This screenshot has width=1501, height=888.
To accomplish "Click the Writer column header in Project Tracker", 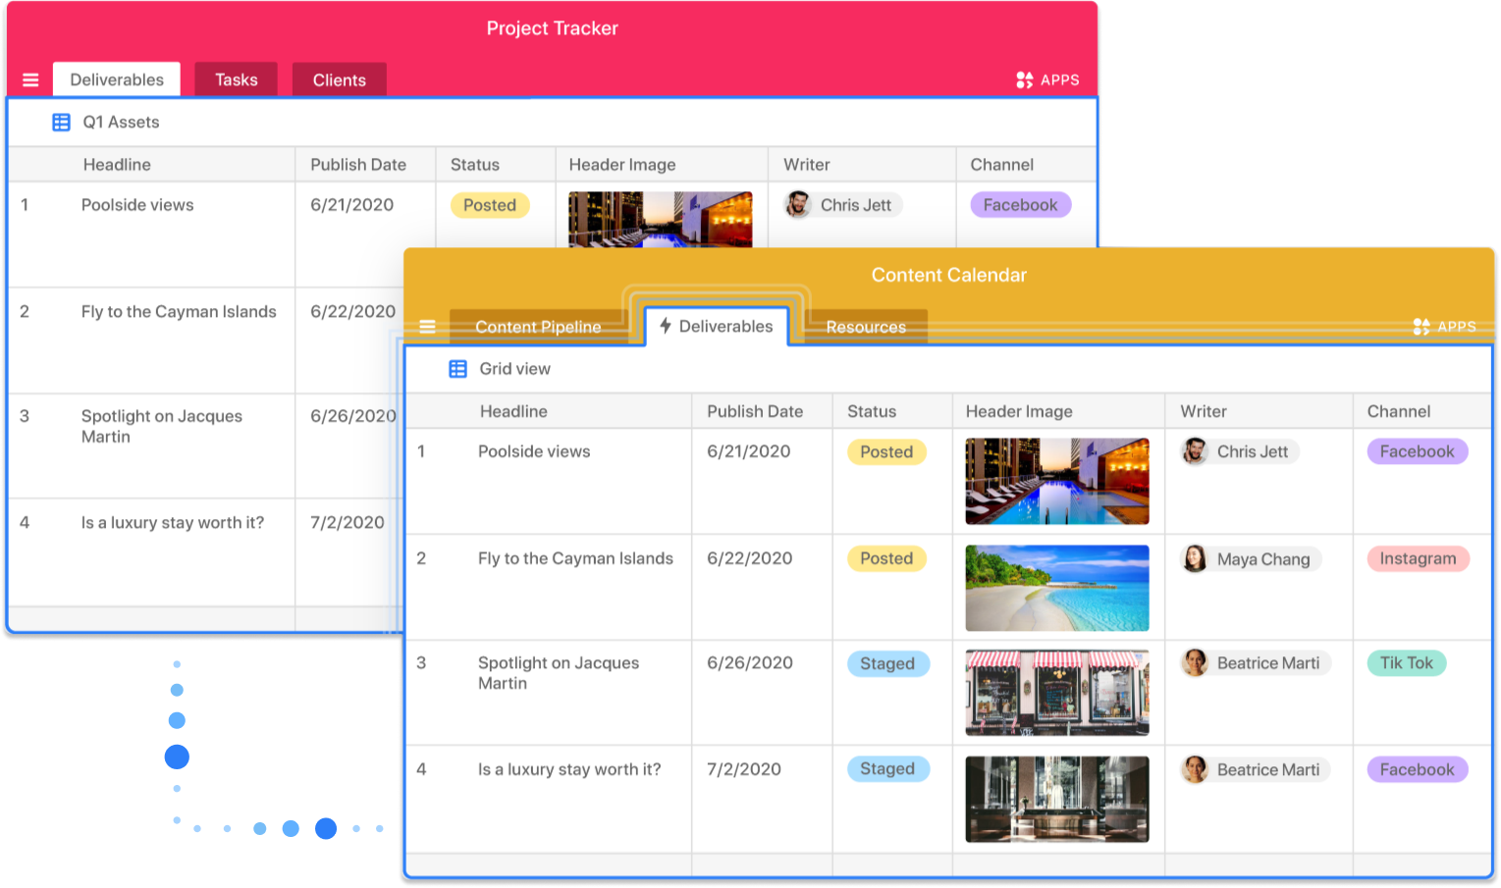I will [x=806, y=165].
